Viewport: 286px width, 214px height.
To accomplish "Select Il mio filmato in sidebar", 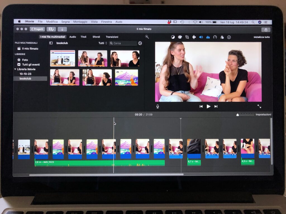I will 30,48.
